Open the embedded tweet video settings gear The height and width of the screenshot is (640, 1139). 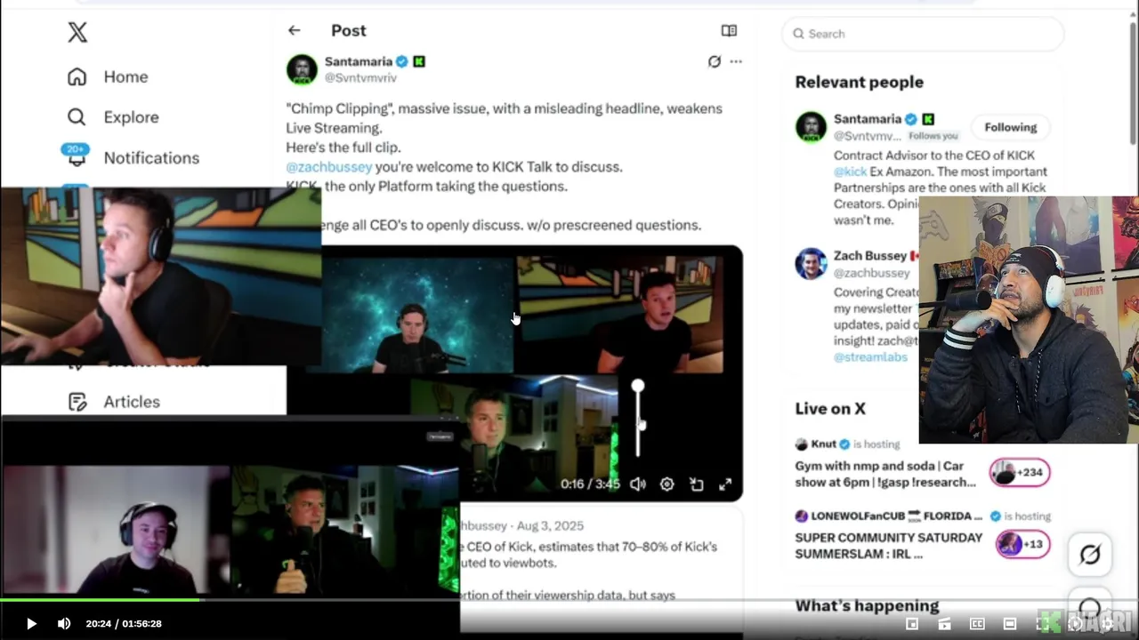666,484
